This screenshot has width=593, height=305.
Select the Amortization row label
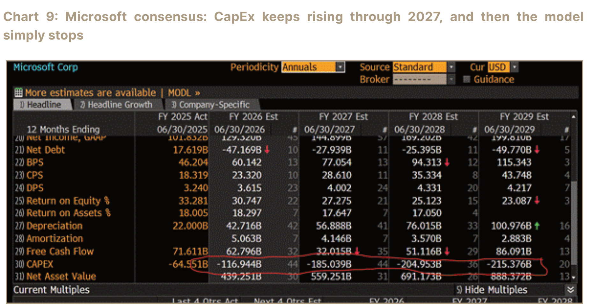55,239
